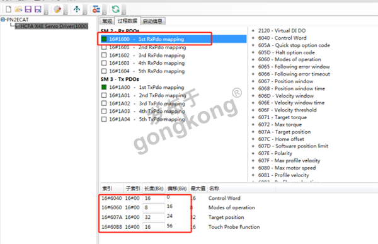Viewport: 378px width, 244px height.
Task: Click the 偏移(Bit) column header
Action: coord(177,189)
